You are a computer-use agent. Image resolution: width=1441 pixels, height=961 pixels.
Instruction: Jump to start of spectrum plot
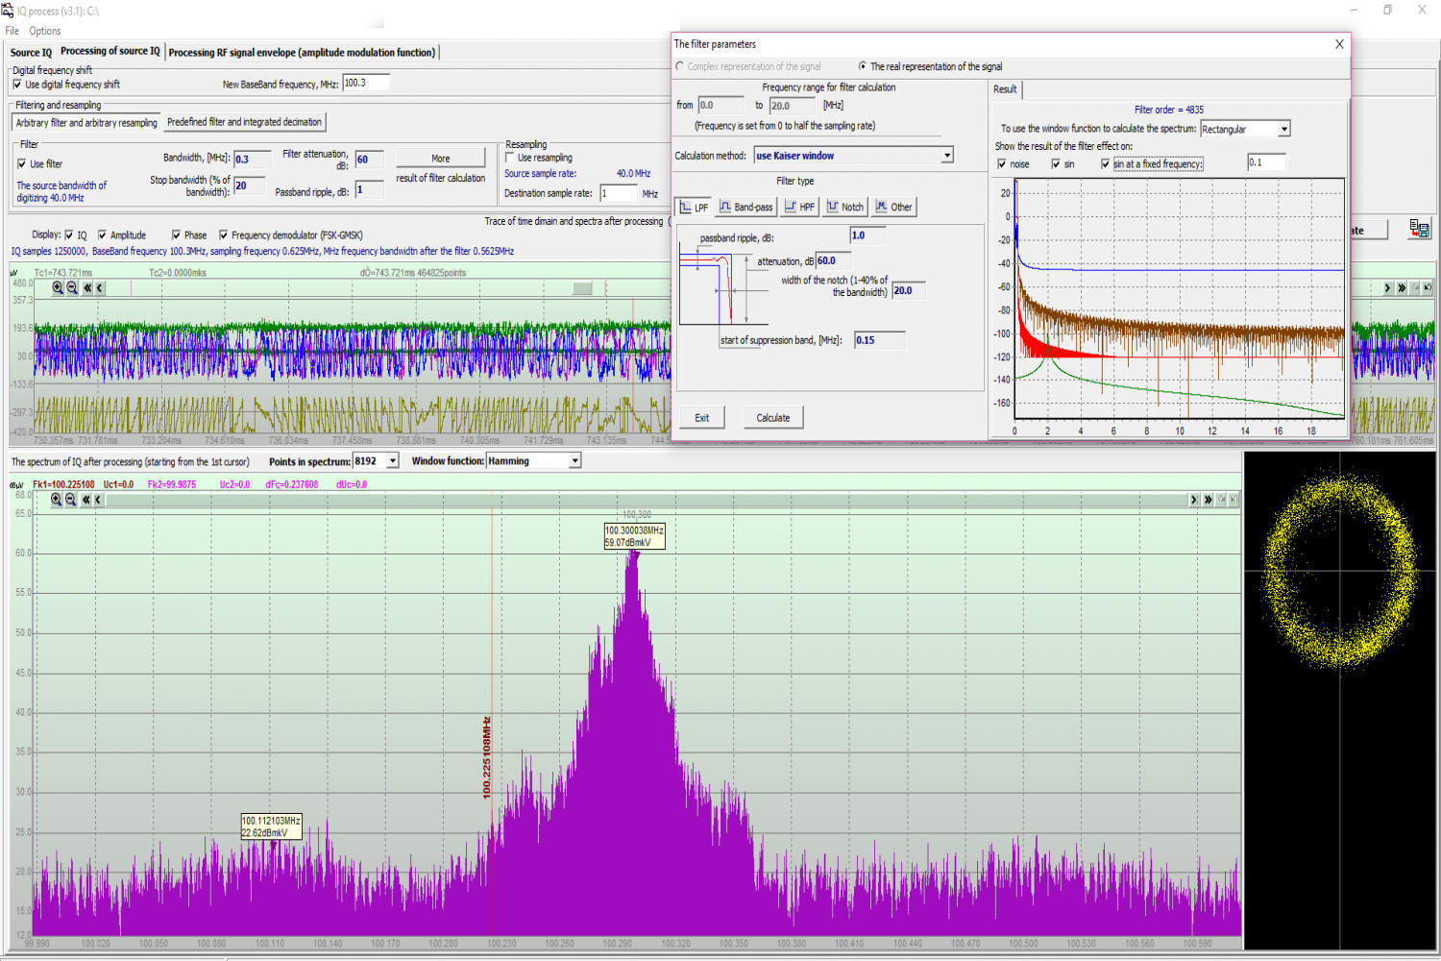coord(85,500)
